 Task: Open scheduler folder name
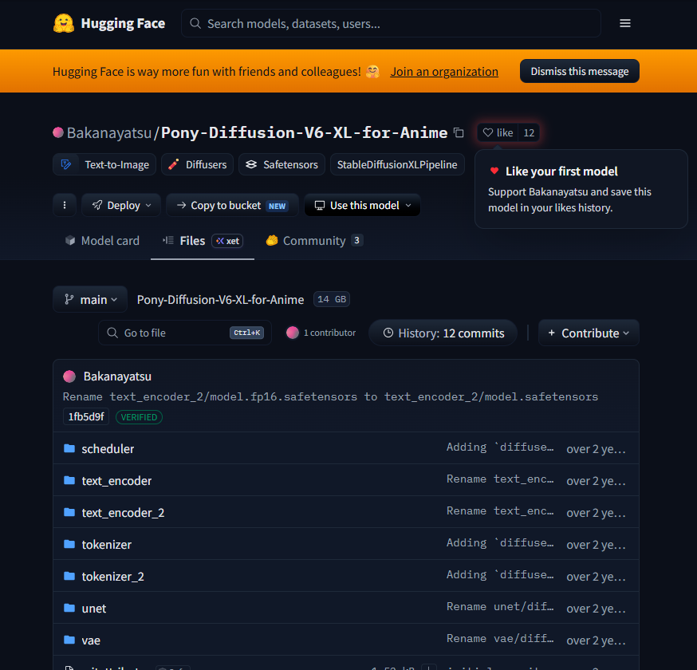pos(108,448)
